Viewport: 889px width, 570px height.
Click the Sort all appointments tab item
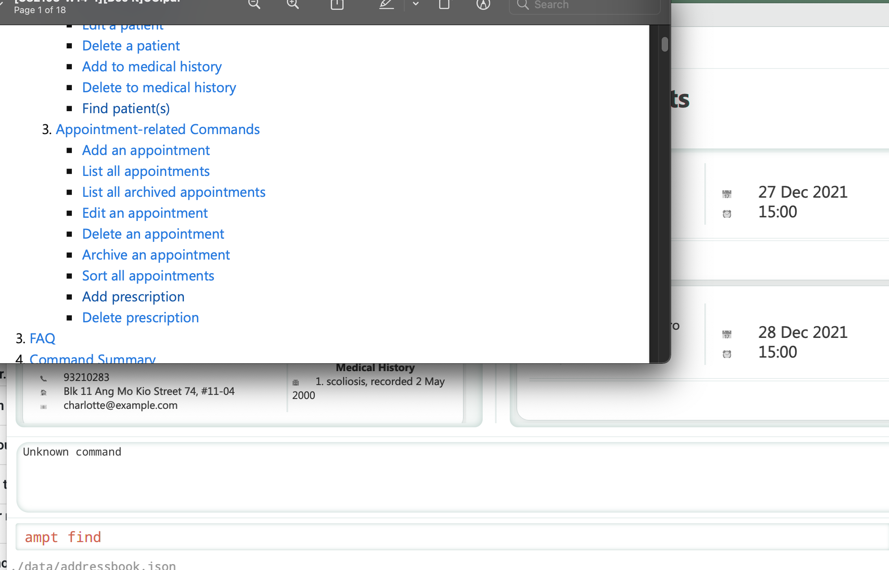pos(149,275)
